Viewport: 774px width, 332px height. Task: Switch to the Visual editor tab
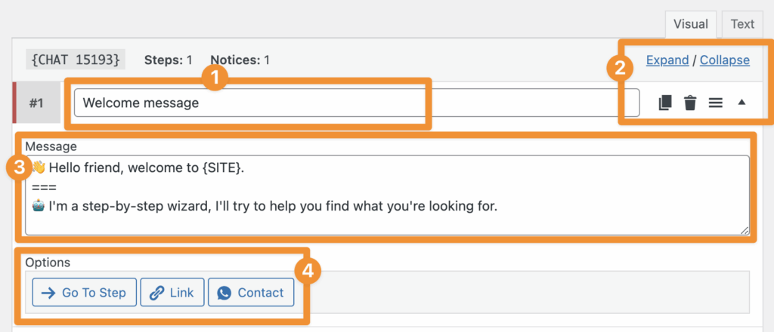point(690,24)
